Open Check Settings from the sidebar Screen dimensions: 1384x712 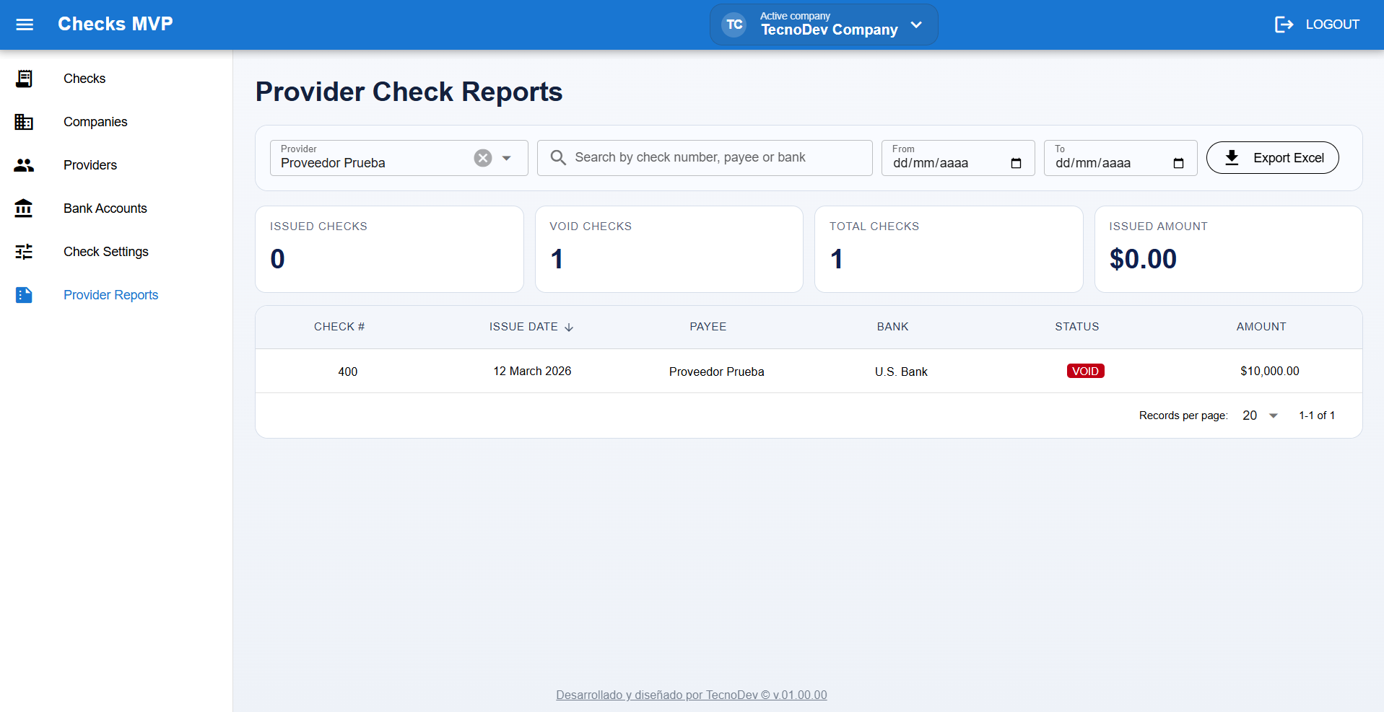coord(106,252)
